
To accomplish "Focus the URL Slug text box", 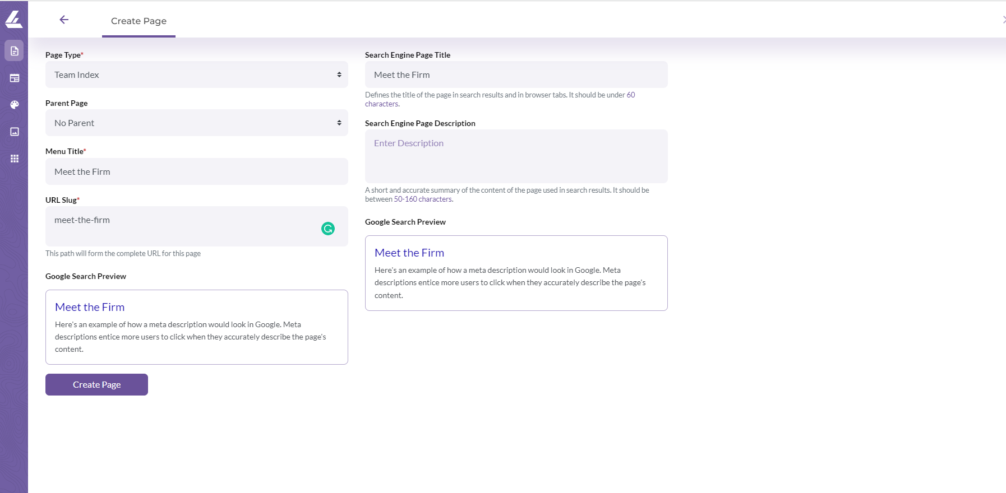I will (197, 226).
